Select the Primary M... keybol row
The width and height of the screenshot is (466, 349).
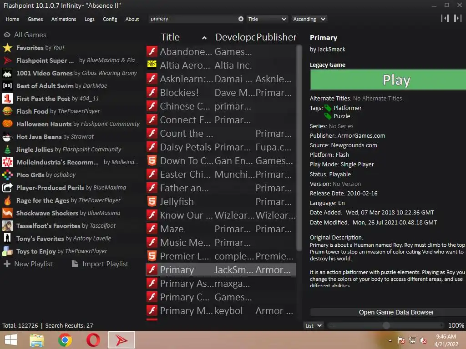221,311
